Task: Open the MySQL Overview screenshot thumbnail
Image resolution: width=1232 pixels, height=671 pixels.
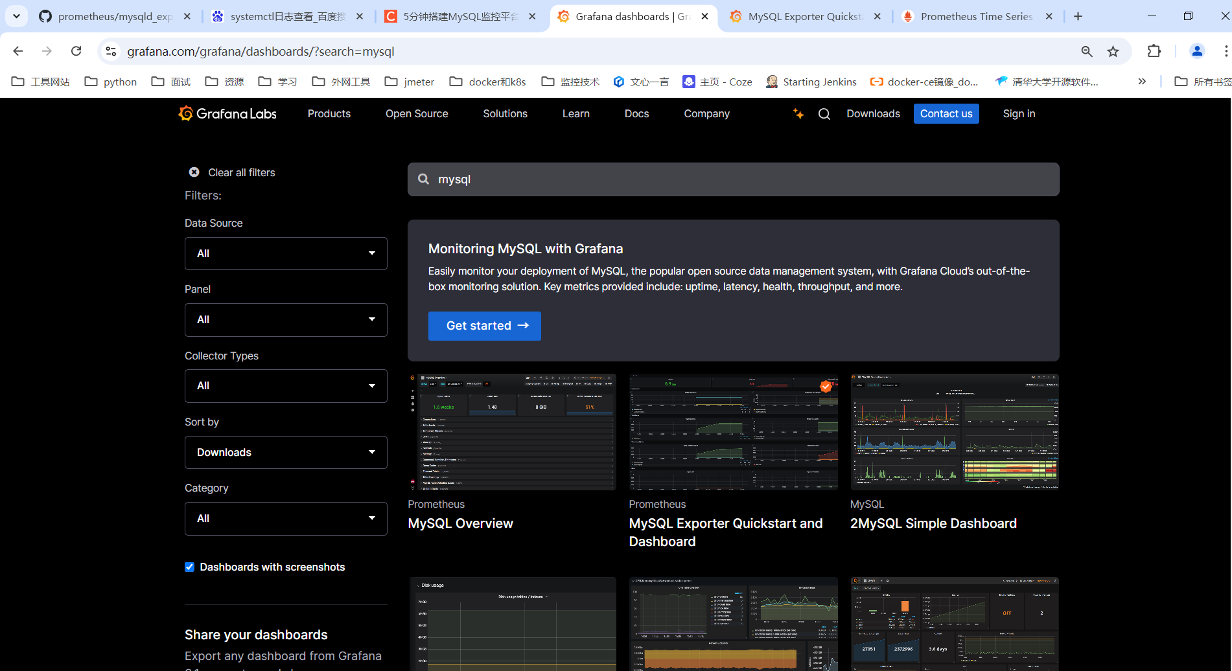Action: tap(512, 431)
